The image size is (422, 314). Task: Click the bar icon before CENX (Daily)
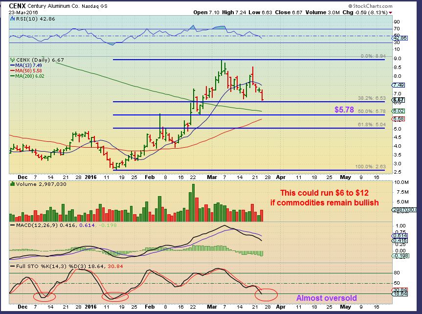12,60
